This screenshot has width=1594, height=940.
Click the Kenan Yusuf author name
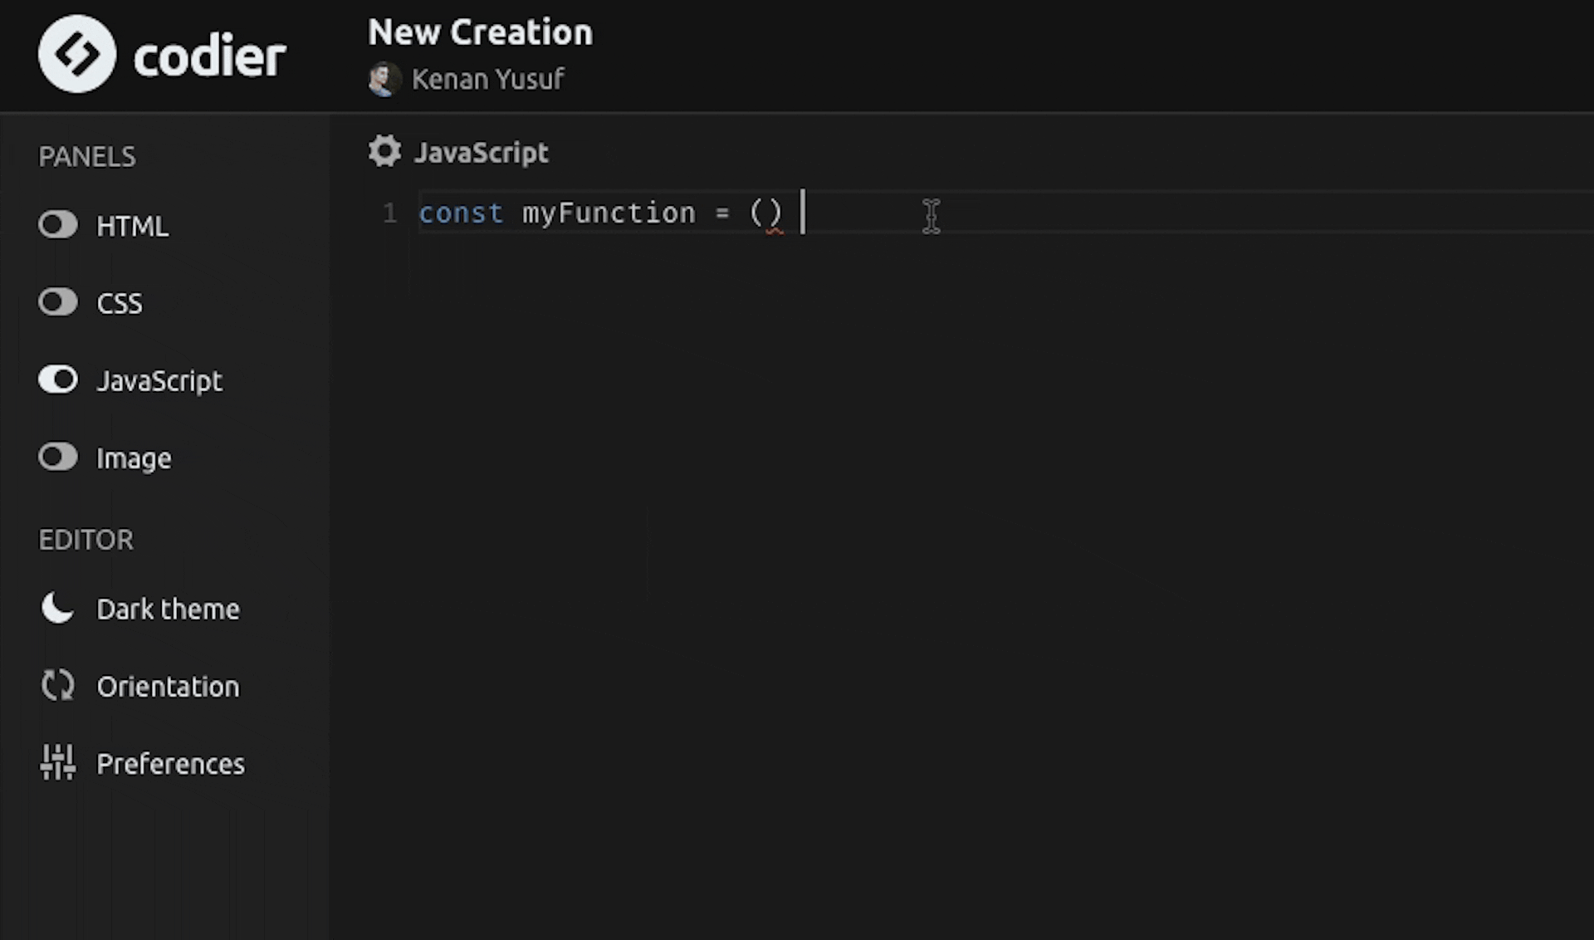487,79
